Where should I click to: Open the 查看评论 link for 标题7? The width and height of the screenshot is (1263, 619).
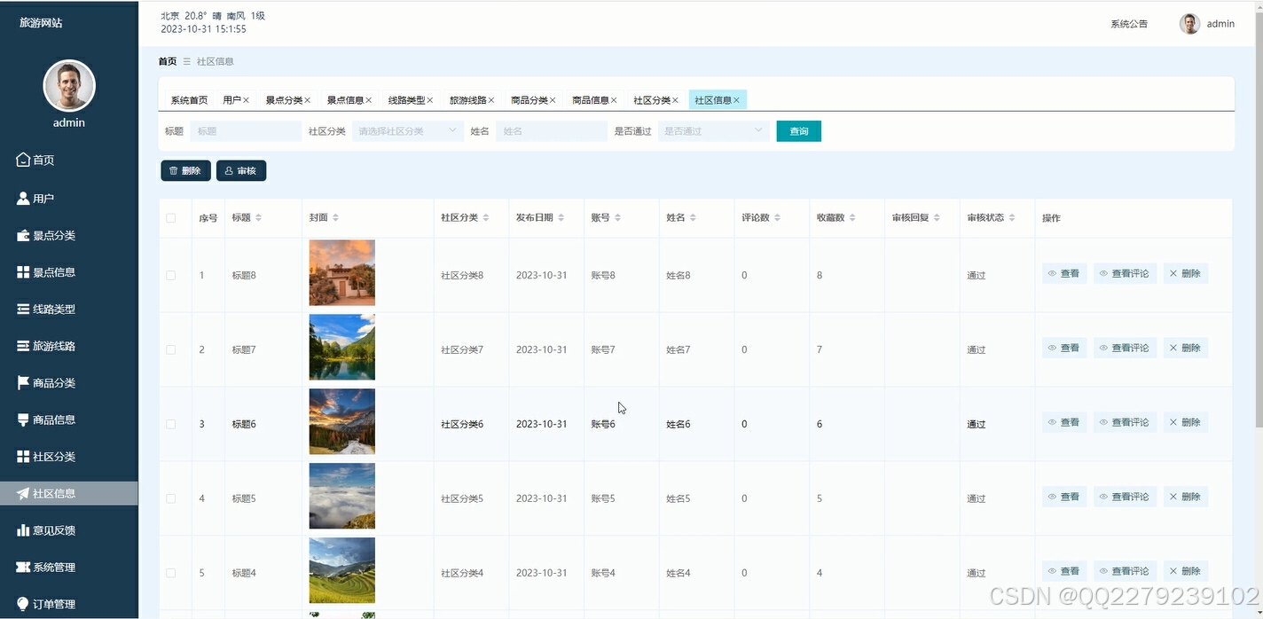[1125, 347]
